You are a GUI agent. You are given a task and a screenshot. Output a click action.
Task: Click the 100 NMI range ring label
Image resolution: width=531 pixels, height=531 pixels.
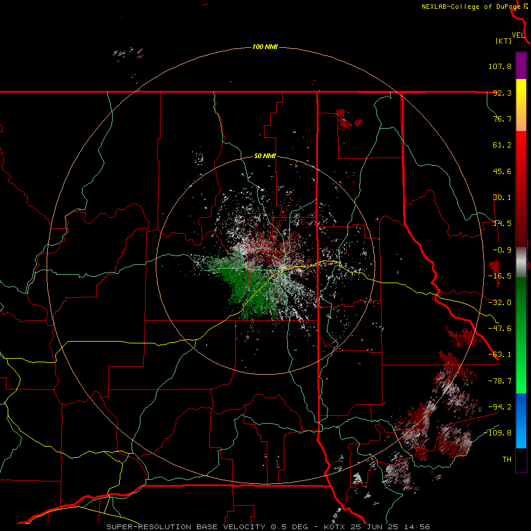(x=265, y=47)
